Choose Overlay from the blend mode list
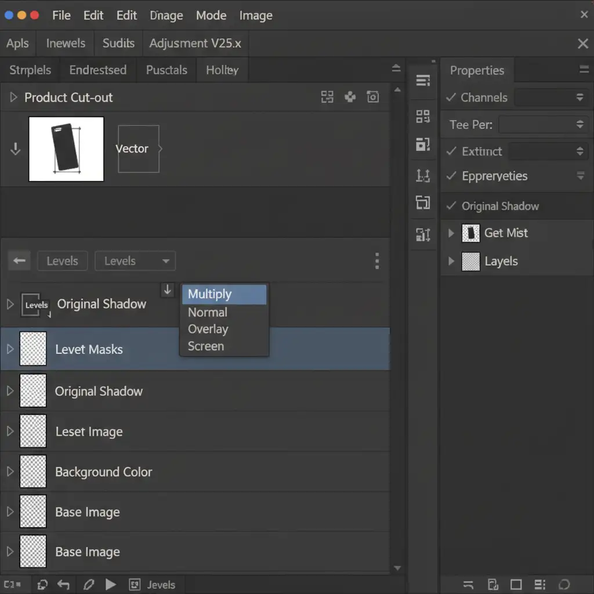Viewport: 594px width, 594px height. click(208, 329)
